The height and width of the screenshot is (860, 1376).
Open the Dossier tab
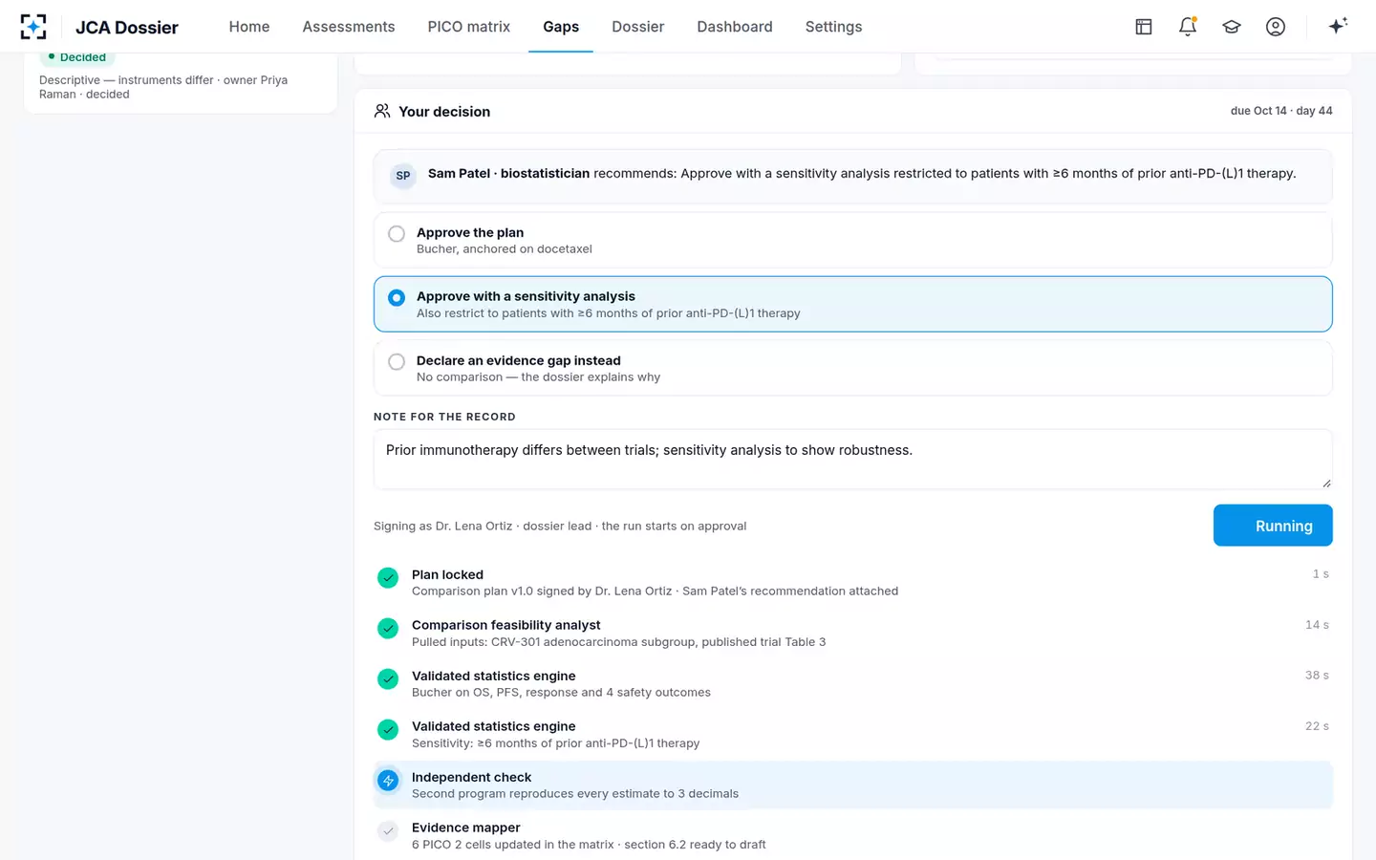pos(638,27)
